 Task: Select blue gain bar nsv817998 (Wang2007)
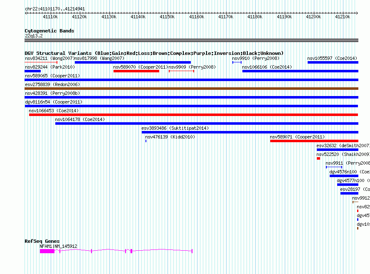[x=133, y=62]
